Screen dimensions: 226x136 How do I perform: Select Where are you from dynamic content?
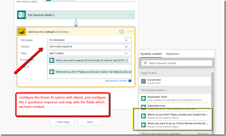click(175, 116)
